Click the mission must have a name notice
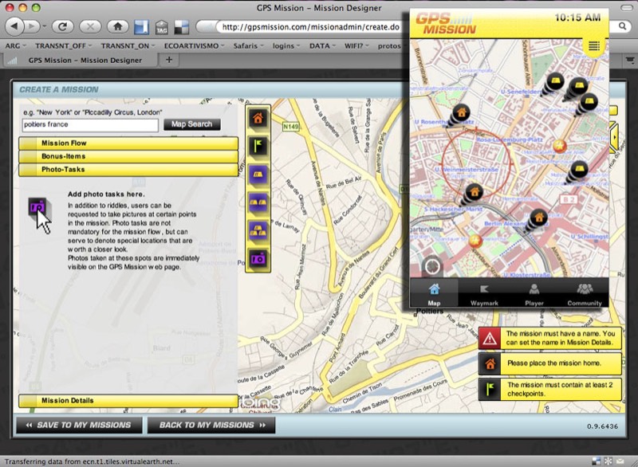 550,338
